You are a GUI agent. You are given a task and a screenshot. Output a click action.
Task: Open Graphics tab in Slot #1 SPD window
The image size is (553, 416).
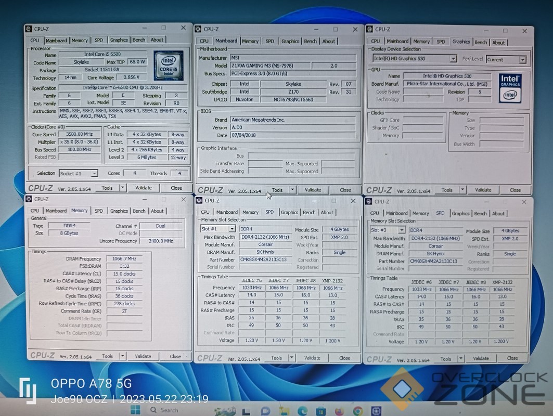pos(290,212)
